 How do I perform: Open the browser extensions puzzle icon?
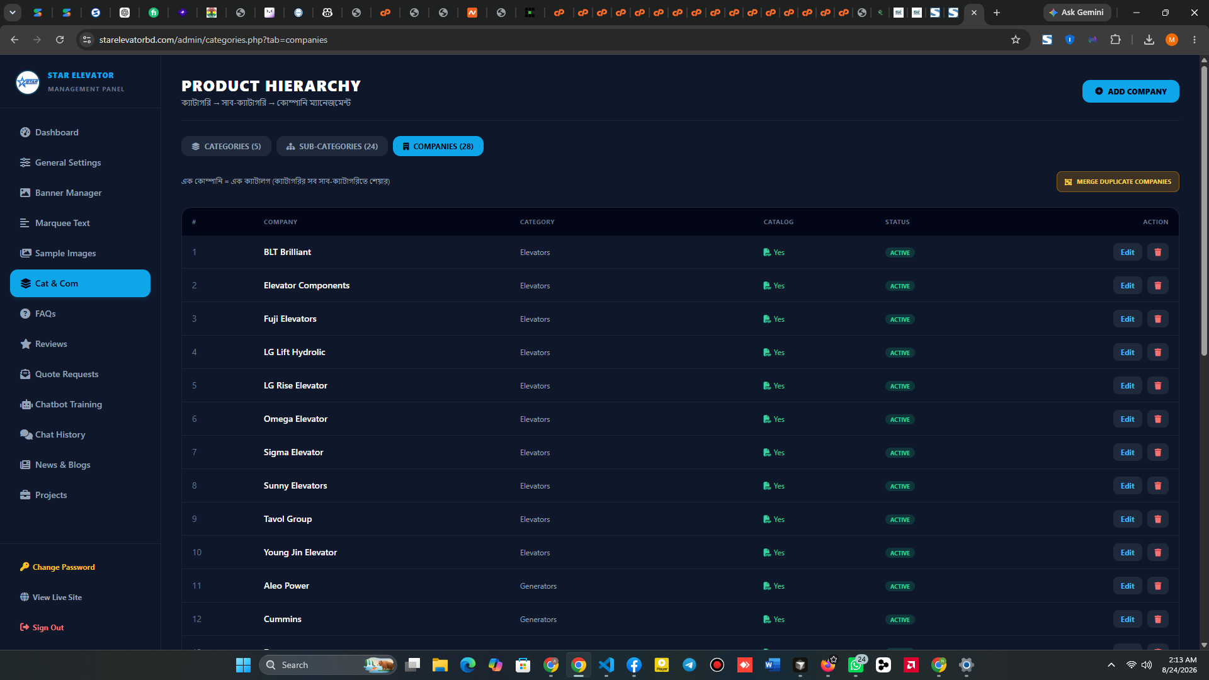[x=1115, y=40]
